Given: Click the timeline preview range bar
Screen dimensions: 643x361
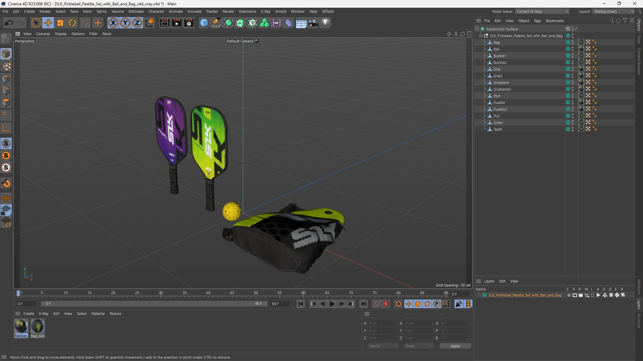Looking at the screenshot, I should point(154,304).
